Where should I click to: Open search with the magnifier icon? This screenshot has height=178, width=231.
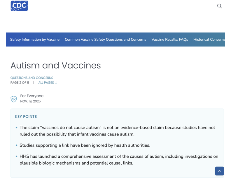(219, 6)
